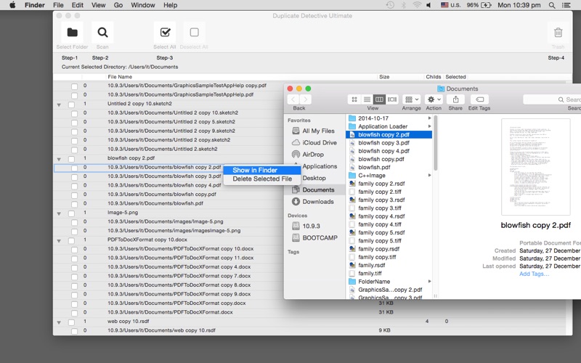The width and height of the screenshot is (581, 363).
Task: Click the Childs column header
Action: pos(433,77)
